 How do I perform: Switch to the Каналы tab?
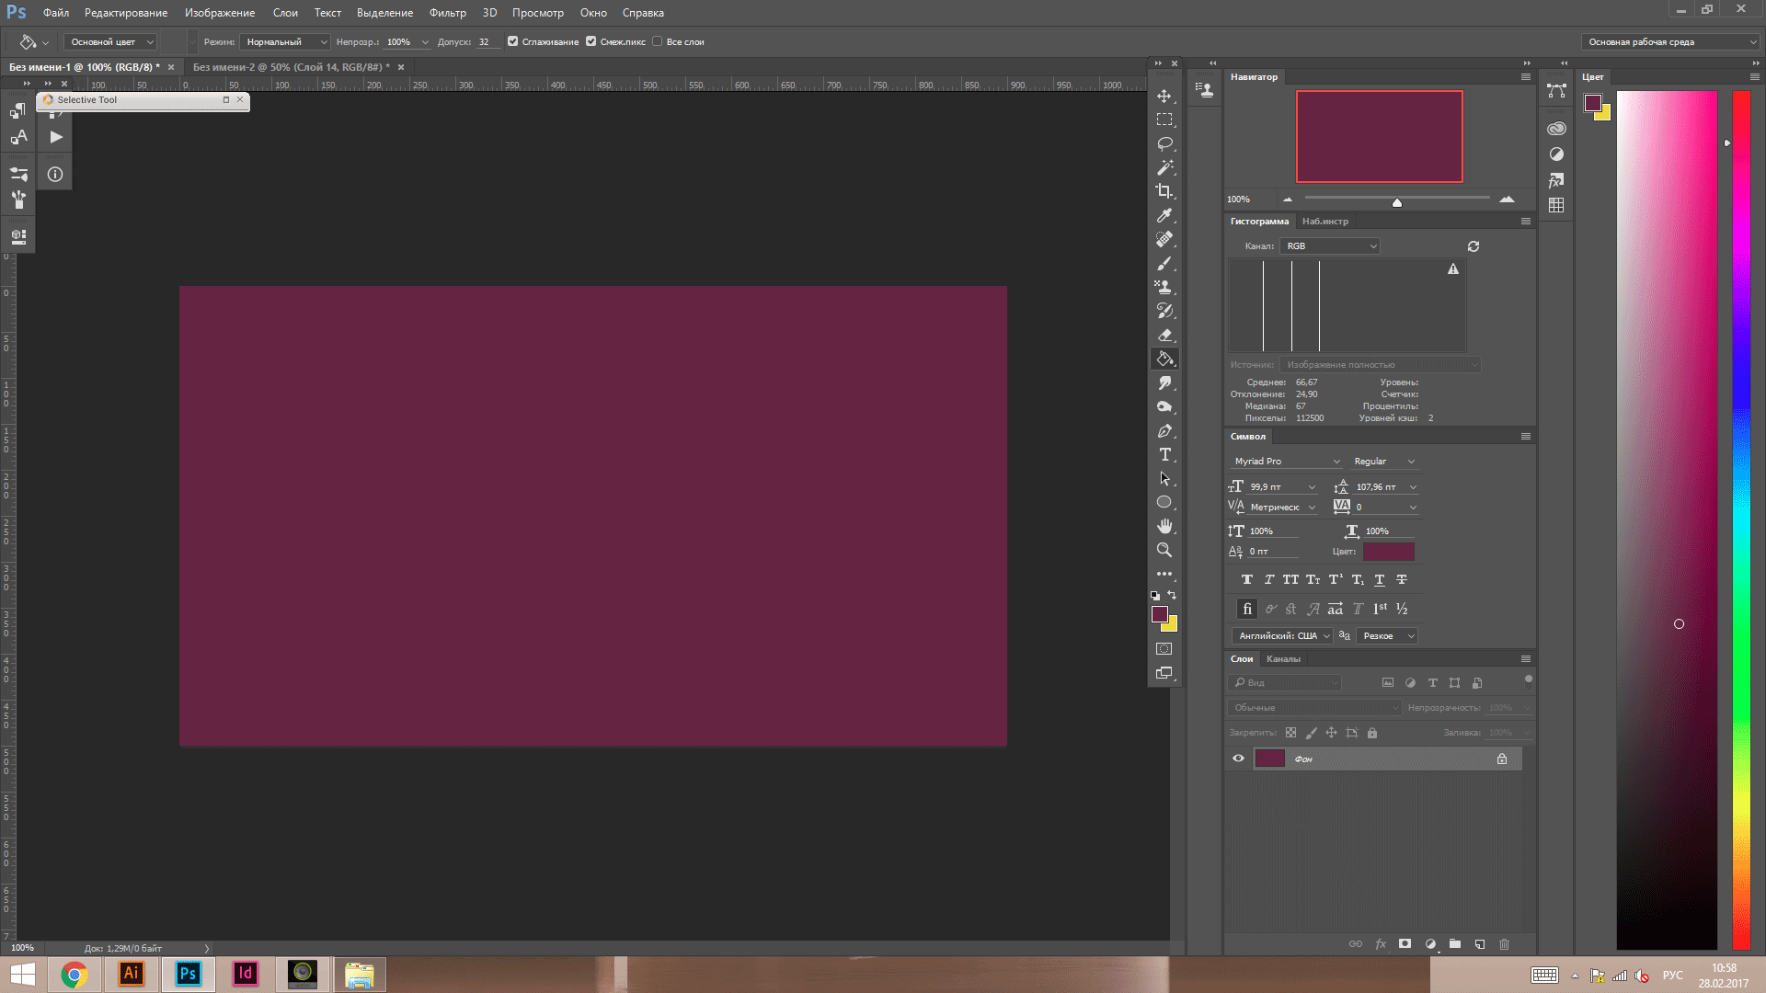pyautogui.click(x=1283, y=659)
